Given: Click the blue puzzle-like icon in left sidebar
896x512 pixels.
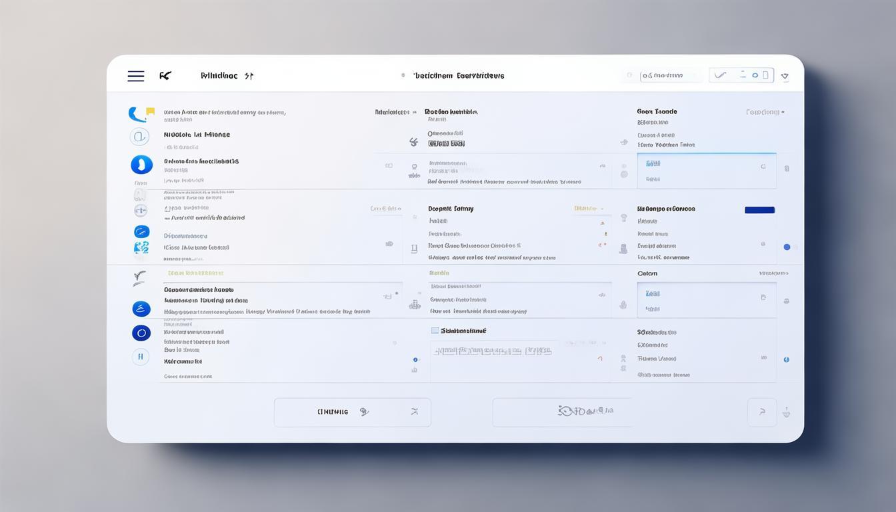Looking at the screenshot, I should point(141,248).
